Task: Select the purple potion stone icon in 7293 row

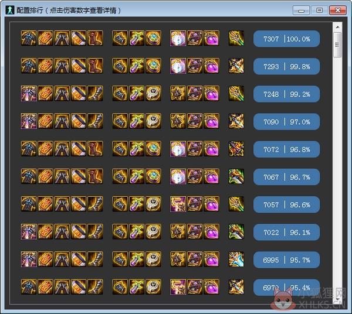Action: 211,66
